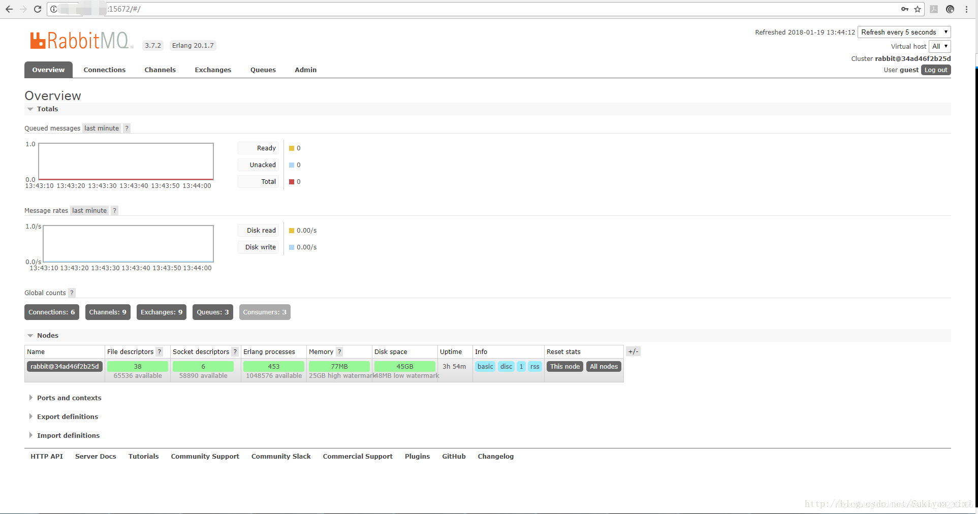Change Message rates last minute range
Screen dimensions: 978x514
(x=89, y=211)
